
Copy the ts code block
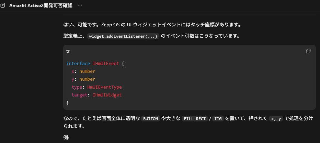[x=308, y=51]
